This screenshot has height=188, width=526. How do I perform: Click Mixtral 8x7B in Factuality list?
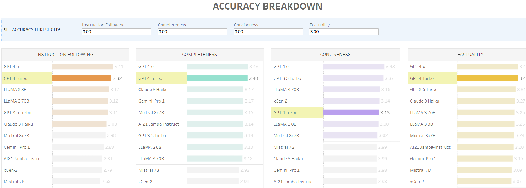[423, 136]
